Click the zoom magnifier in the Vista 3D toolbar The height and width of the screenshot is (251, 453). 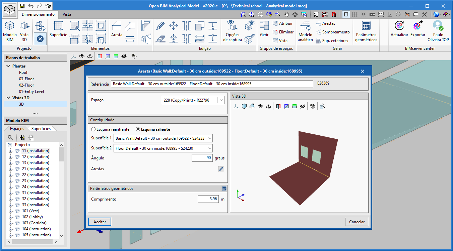click(x=323, y=106)
